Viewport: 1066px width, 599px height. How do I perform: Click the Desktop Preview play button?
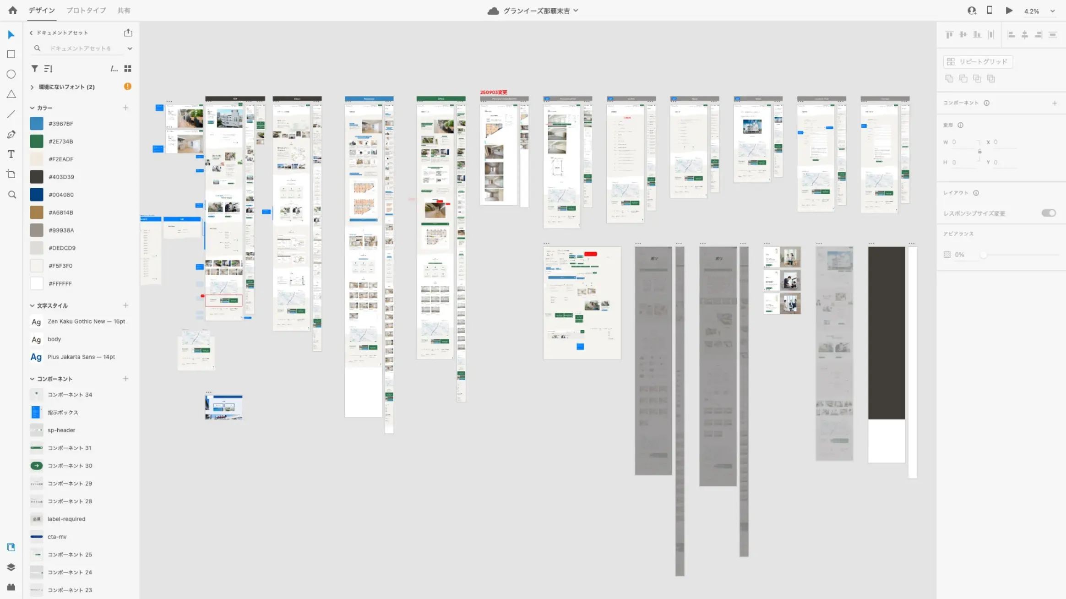[x=1009, y=11]
